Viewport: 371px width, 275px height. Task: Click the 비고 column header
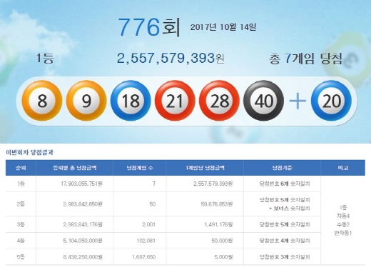click(342, 168)
